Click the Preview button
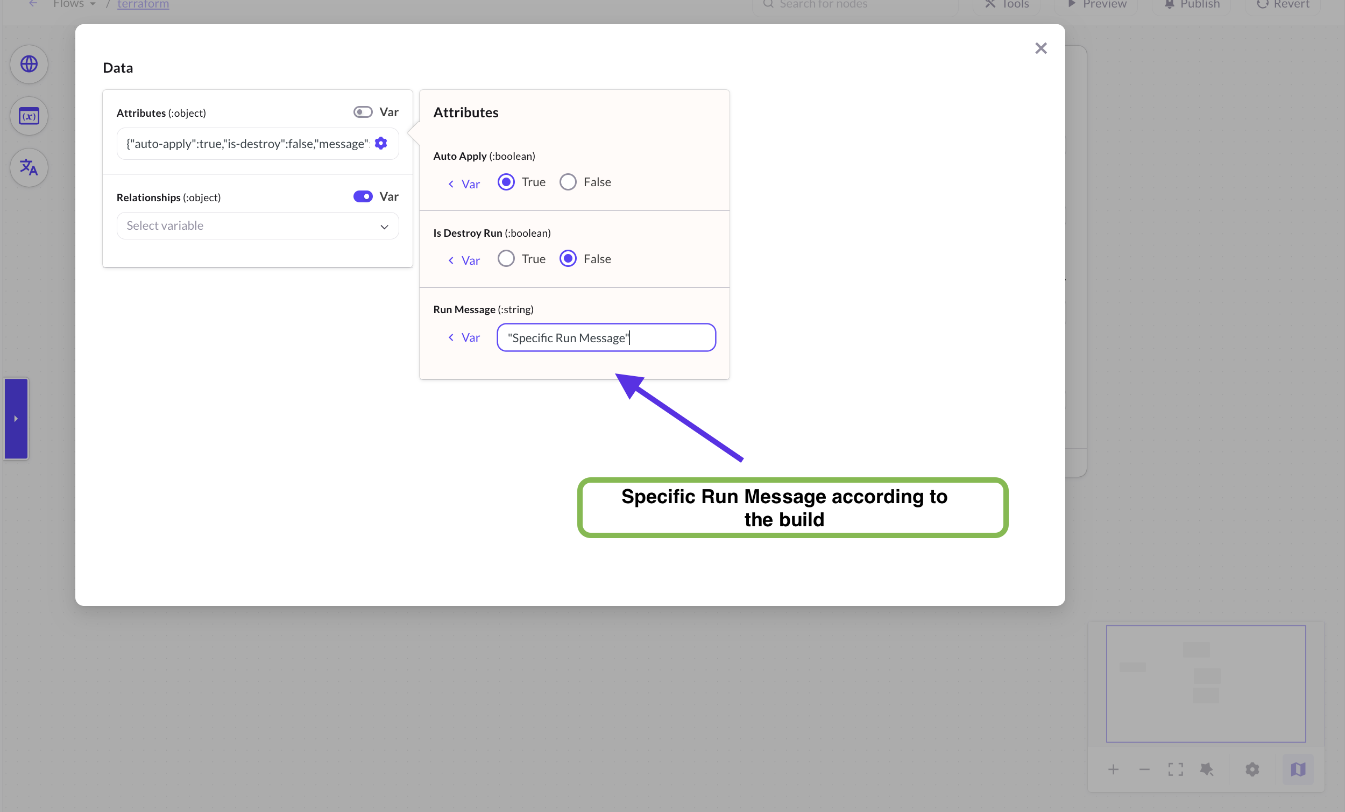This screenshot has height=812, width=1345. (1096, 5)
